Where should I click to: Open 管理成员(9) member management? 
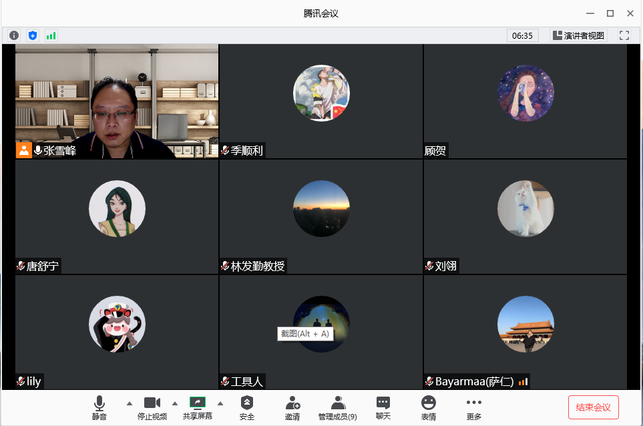coord(337,407)
